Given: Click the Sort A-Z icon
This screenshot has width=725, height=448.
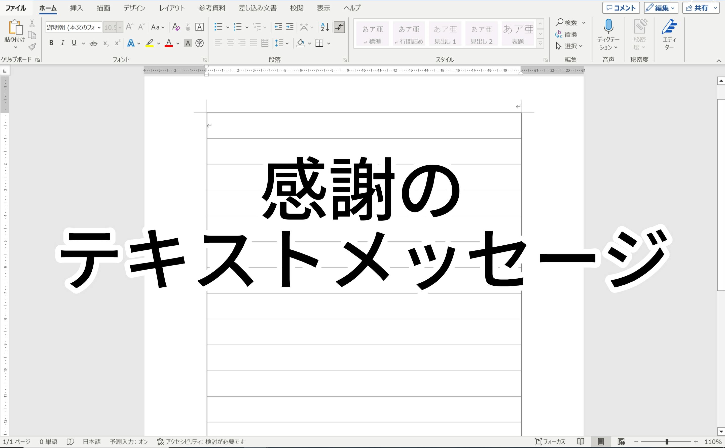Looking at the screenshot, I should (325, 27).
